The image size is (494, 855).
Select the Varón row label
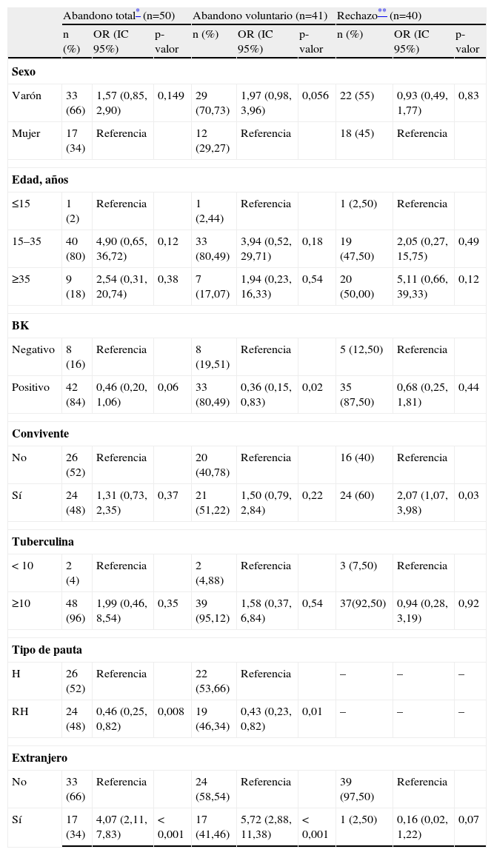tap(26, 96)
